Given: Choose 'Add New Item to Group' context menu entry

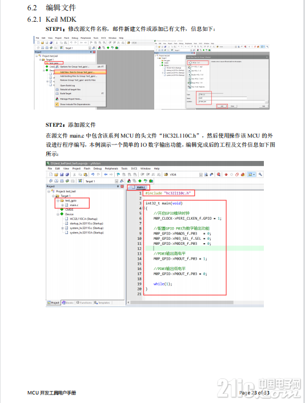Looking at the screenshot, I should (80, 72).
